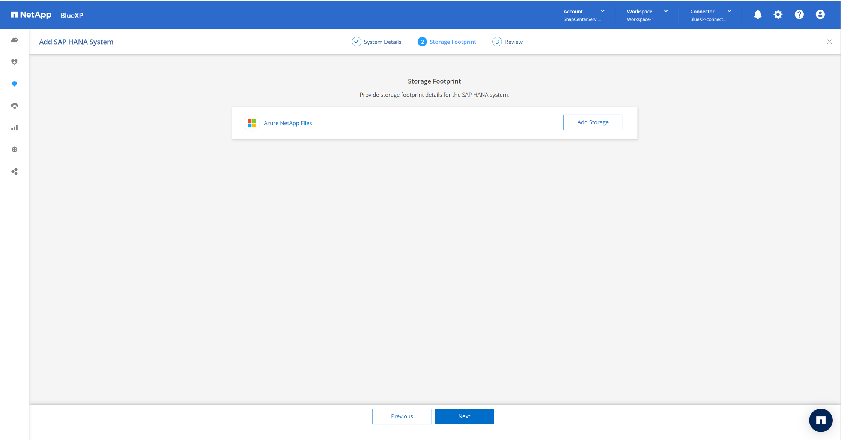The width and height of the screenshot is (841, 440).
Task: Open the help question mark icon
Action: pos(799,15)
